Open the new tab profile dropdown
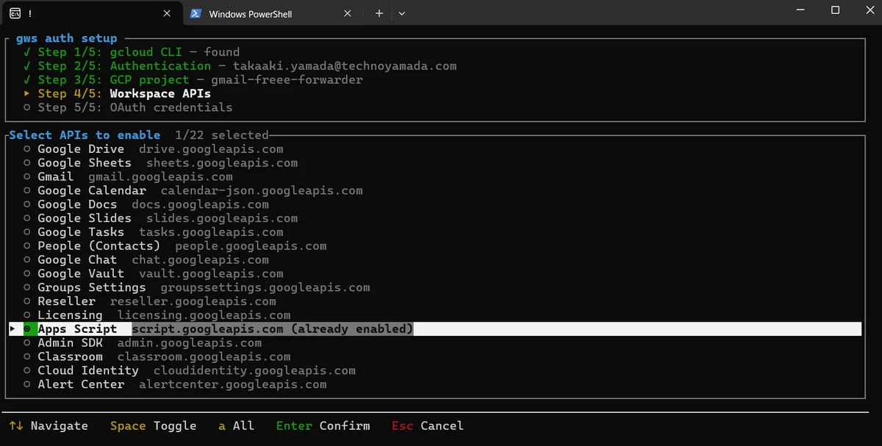 pos(401,13)
